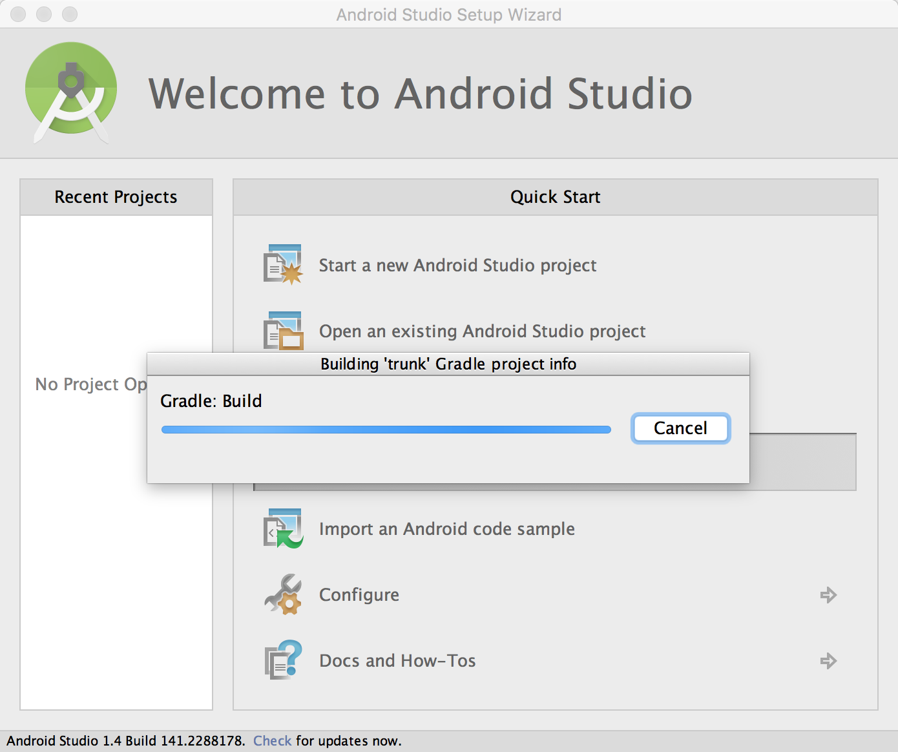The image size is (898, 752).
Task: Click the new project starburst icon
Action: pyautogui.click(x=283, y=265)
